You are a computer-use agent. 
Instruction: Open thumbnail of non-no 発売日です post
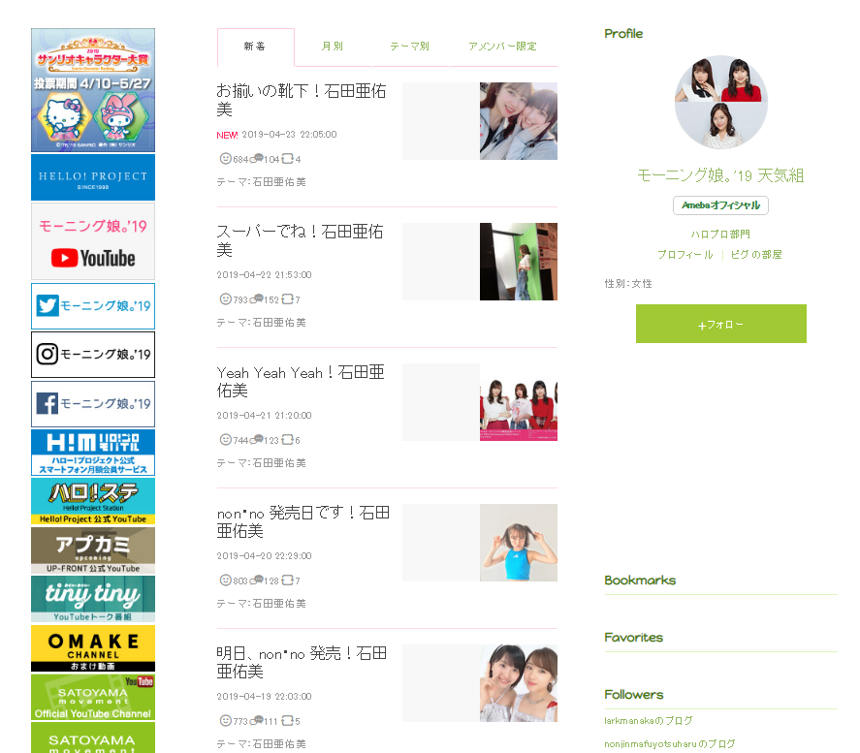tap(519, 543)
